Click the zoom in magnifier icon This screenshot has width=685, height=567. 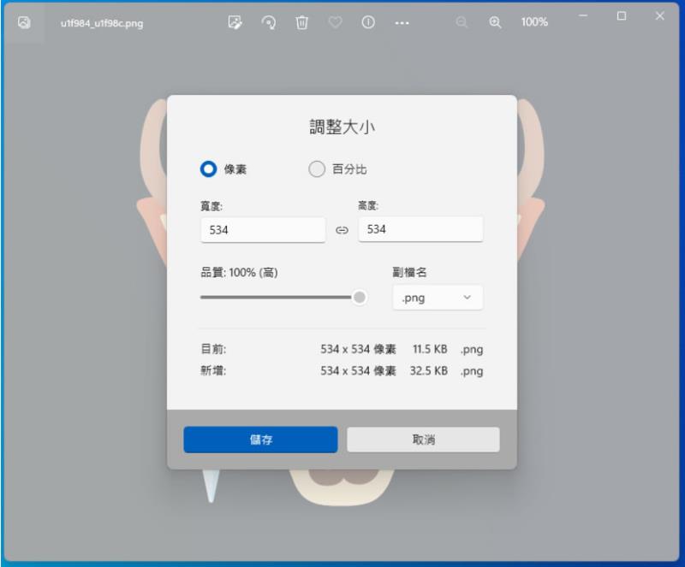(495, 22)
